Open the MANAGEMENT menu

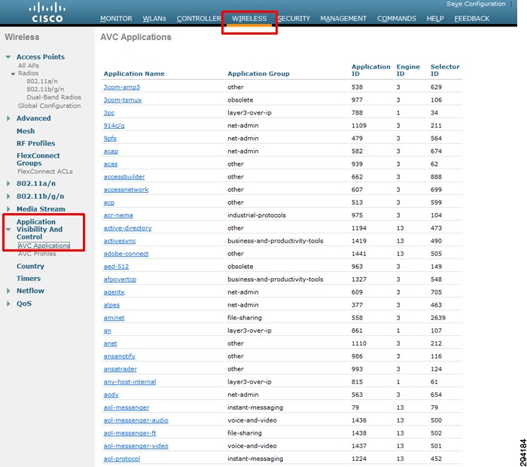click(343, 19)
